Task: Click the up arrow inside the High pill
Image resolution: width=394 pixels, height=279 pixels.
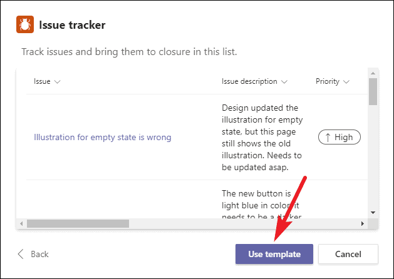Action: [x=328, y=137]
